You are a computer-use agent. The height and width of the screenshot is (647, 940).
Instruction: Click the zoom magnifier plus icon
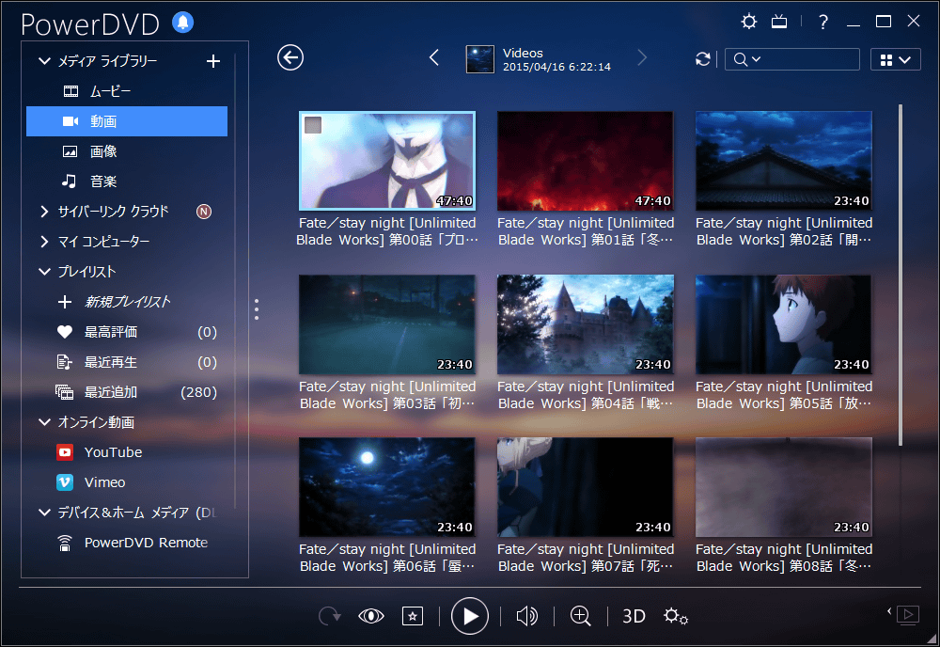(x=580, y=616)
